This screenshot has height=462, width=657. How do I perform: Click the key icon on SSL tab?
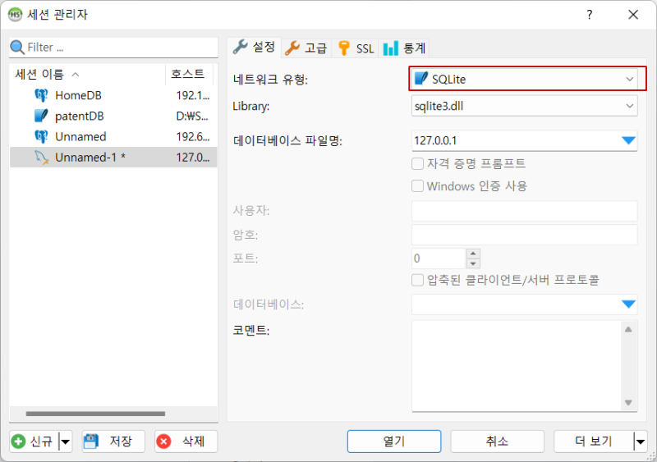tap(344, 48)
